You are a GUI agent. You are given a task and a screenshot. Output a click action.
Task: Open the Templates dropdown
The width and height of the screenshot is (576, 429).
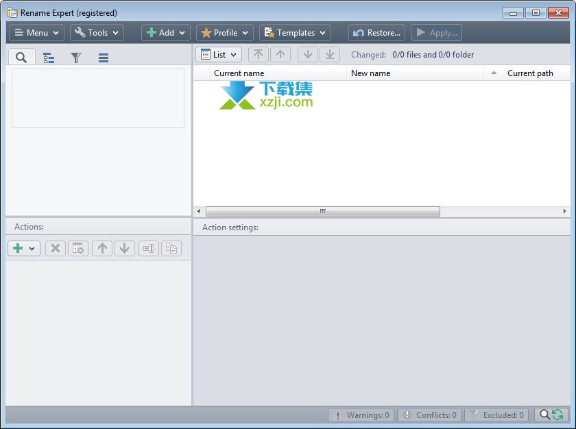[x=295, y=33]
